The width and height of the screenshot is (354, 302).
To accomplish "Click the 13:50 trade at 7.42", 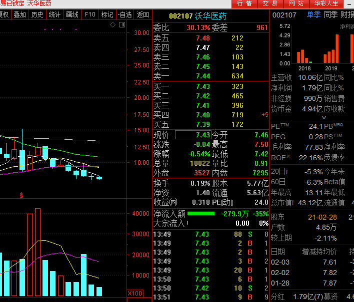I will [x=211, y=288].
